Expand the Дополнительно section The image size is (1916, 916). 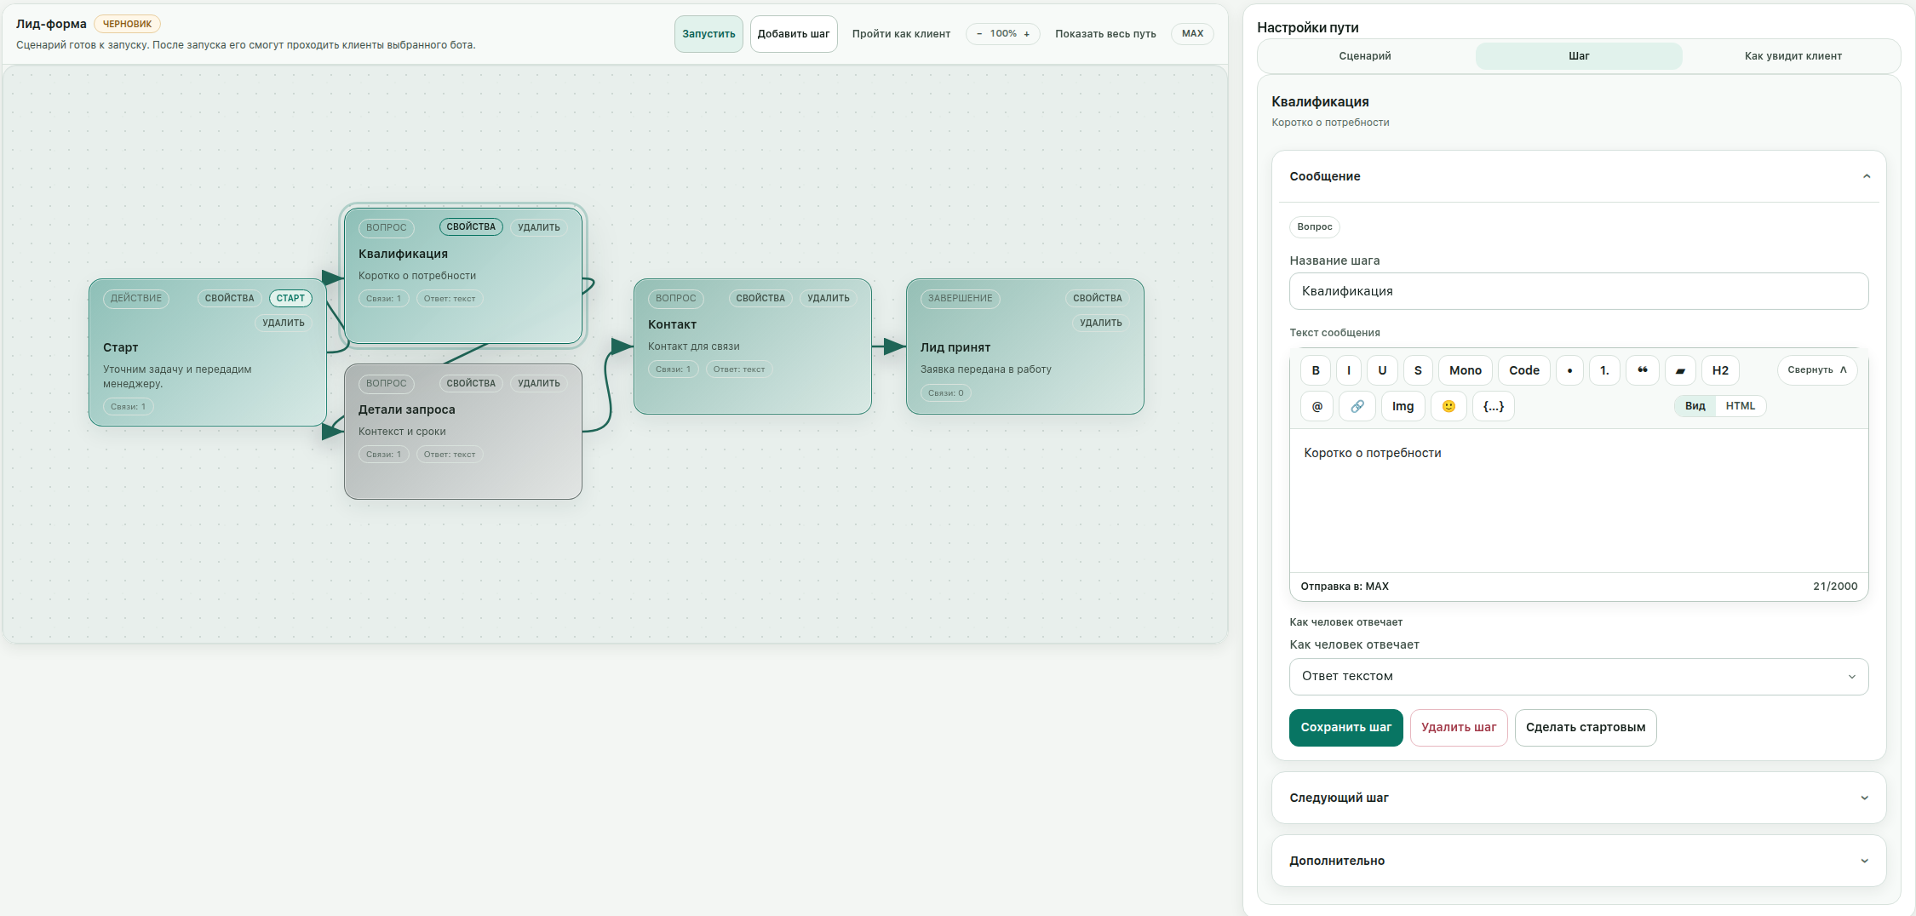point(1579,861)
